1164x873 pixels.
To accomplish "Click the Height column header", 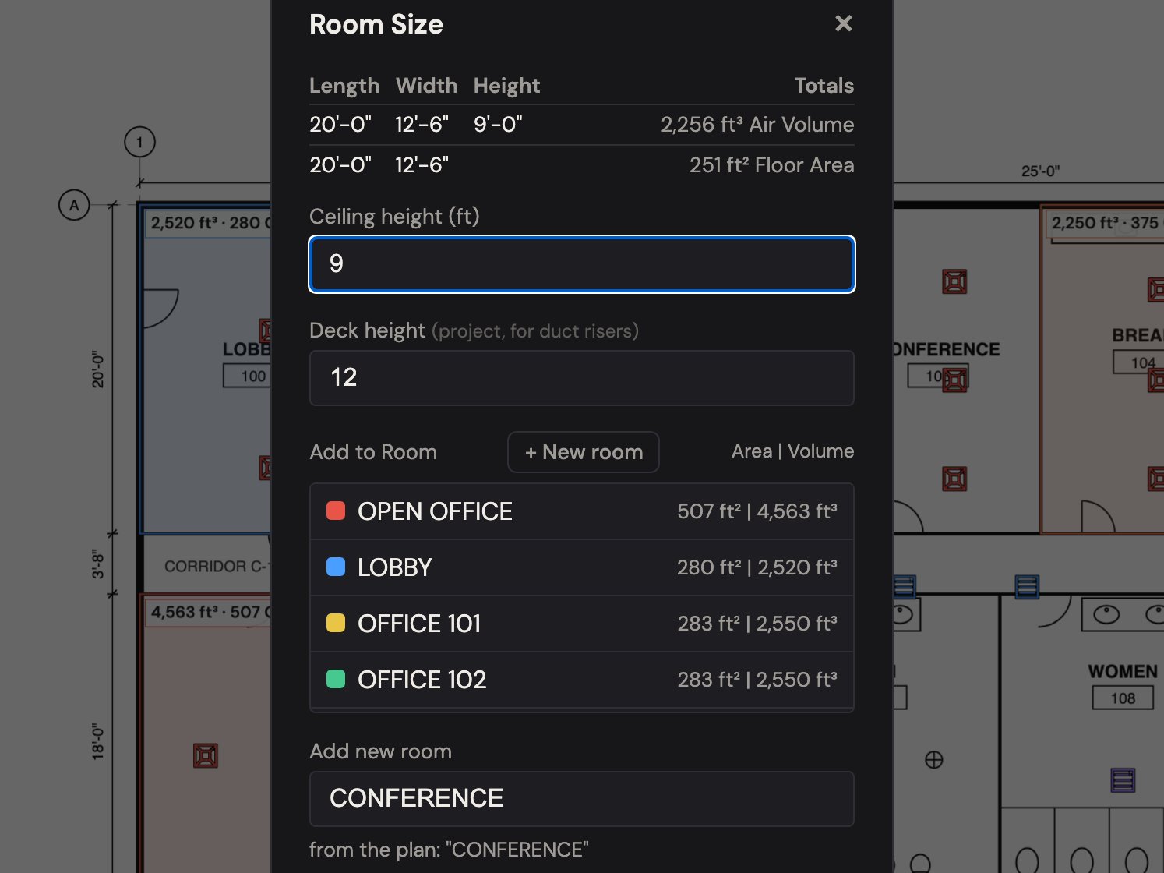I will click(x=506, y=86).
